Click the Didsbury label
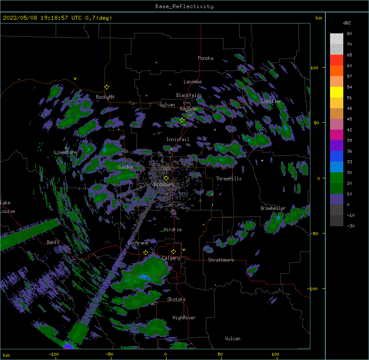Viewport: 369px width, 360px height. tap(164, 184)
